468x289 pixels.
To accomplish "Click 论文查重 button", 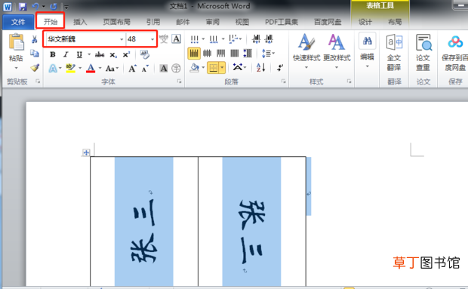I will [423, 53].
